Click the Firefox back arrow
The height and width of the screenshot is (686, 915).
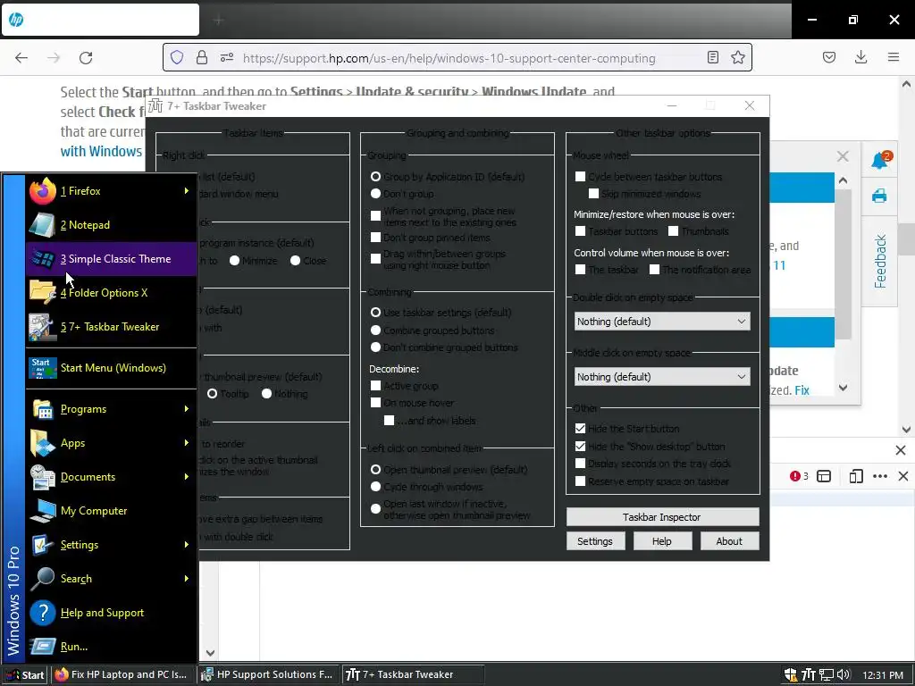21,58
